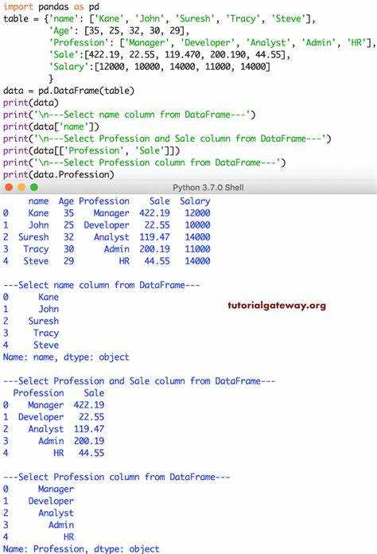377x554 pixels.
Task: Click 'Developer' in the first table's John row
Action: (x=107, y=225)
